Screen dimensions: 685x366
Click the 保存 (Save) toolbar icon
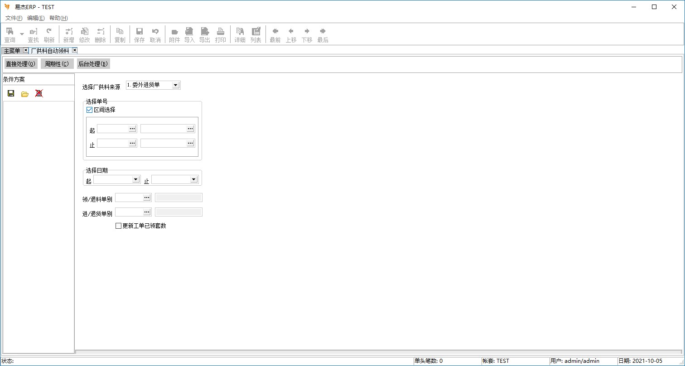click(x=140, y=34)
